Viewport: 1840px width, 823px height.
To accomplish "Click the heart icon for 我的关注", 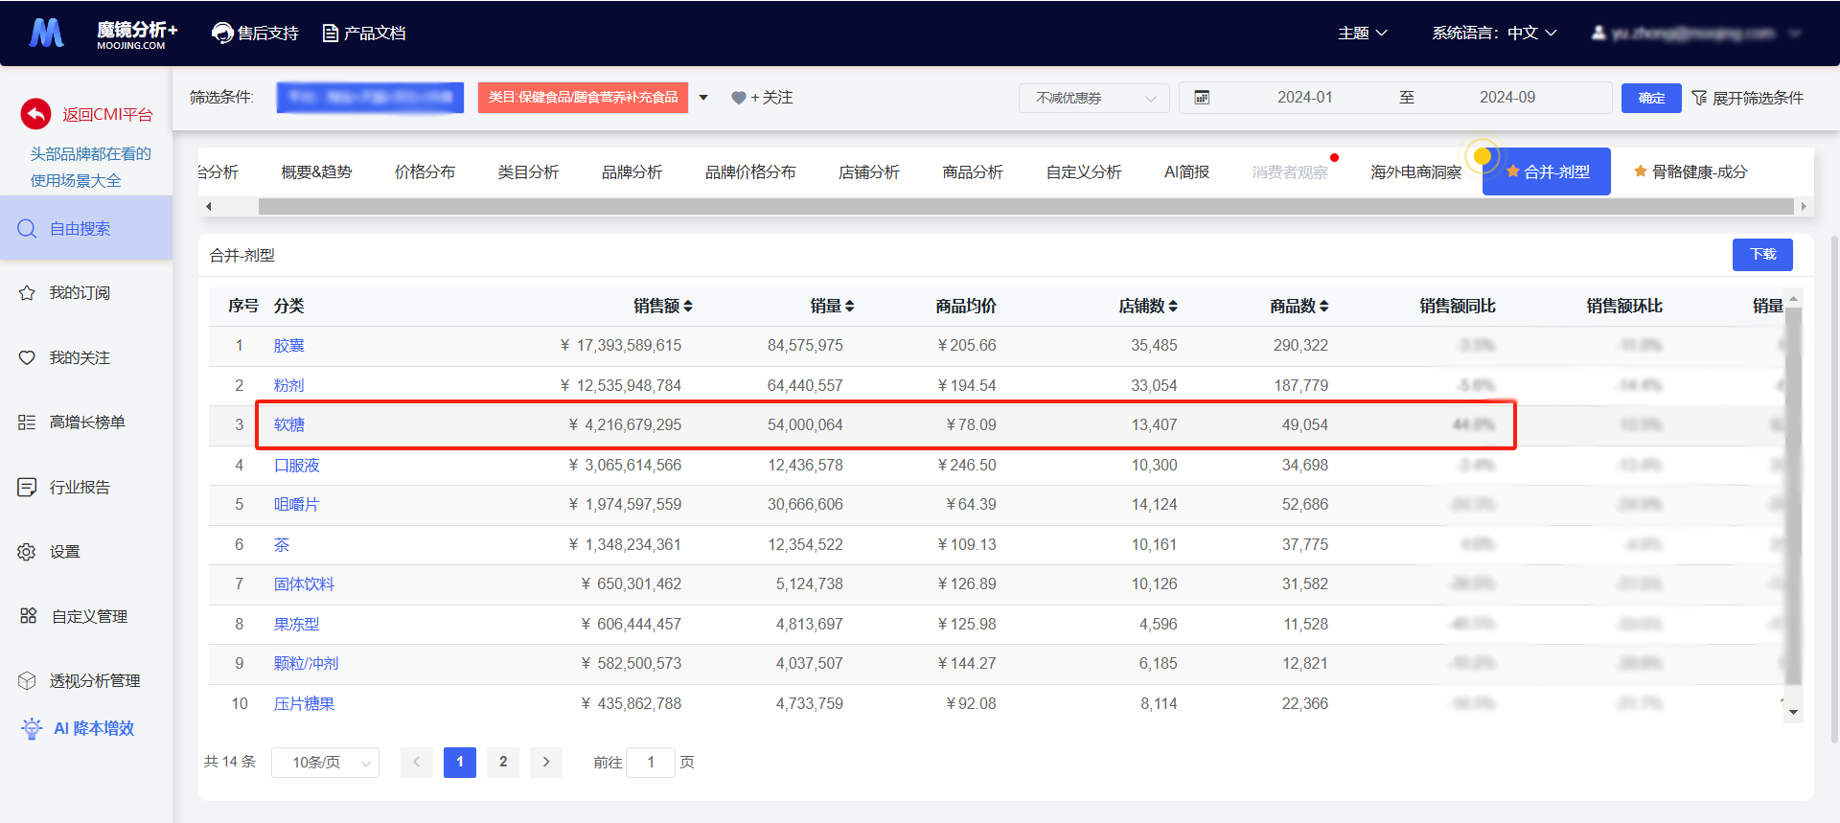I will pyautogui.click(x=27, y=357).
